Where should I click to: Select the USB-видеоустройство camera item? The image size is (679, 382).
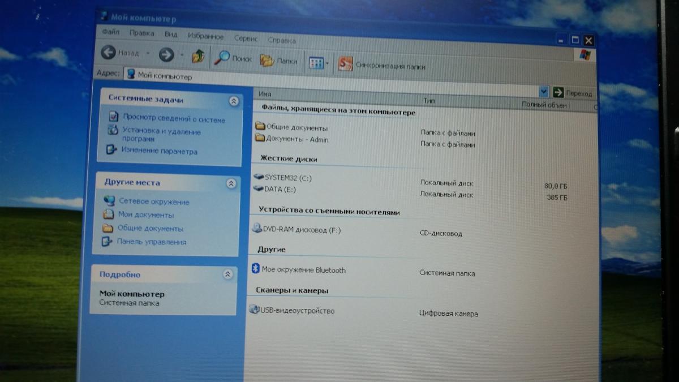point(292,310)
